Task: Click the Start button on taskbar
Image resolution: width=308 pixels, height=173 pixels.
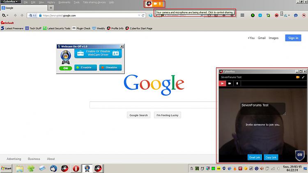Action: click(6, 168)
